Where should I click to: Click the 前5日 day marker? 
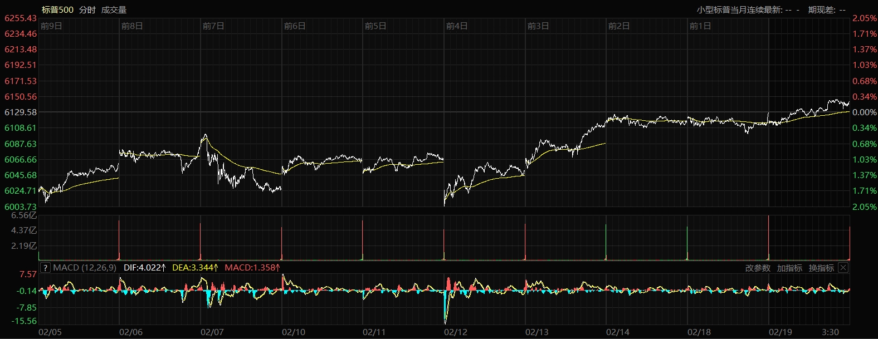click(x=375, y=26)
